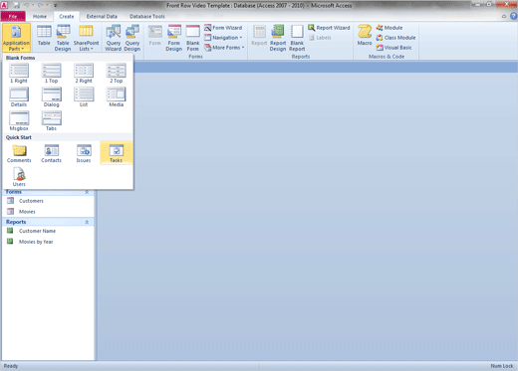Add the Comments Quick Start part
Image resolution: width=518 pixels, height=371 pixels.
[x=19, y=153]
